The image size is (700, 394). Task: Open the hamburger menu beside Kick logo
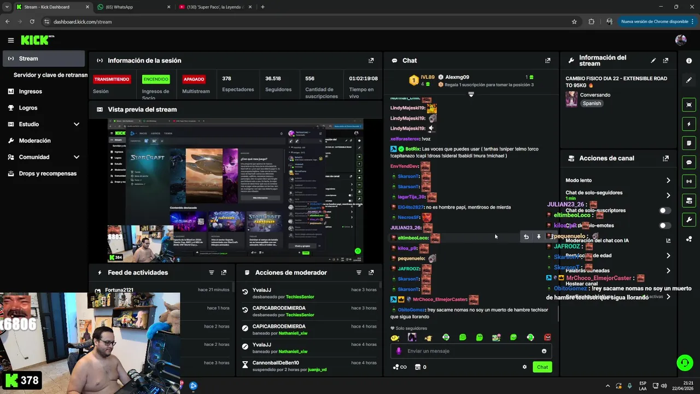pyautogui.click(x=10, y=40)
